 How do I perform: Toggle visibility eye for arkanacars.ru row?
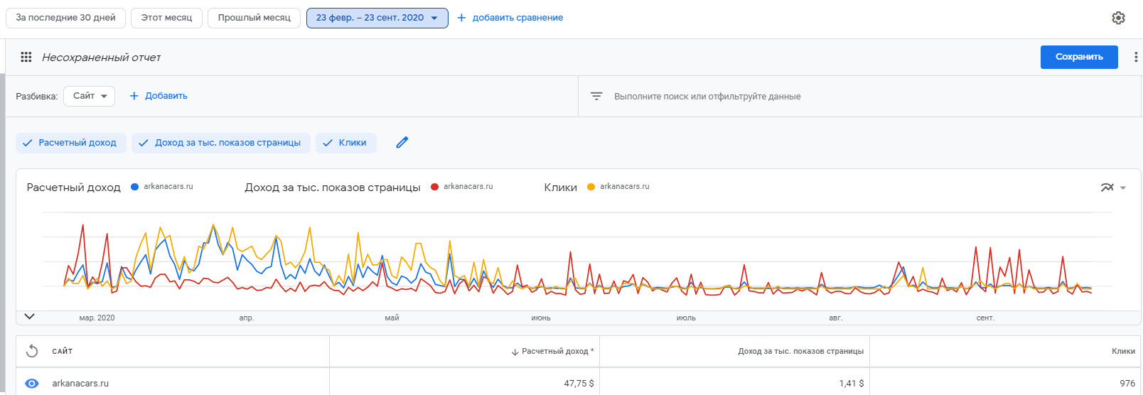[32, 383]
